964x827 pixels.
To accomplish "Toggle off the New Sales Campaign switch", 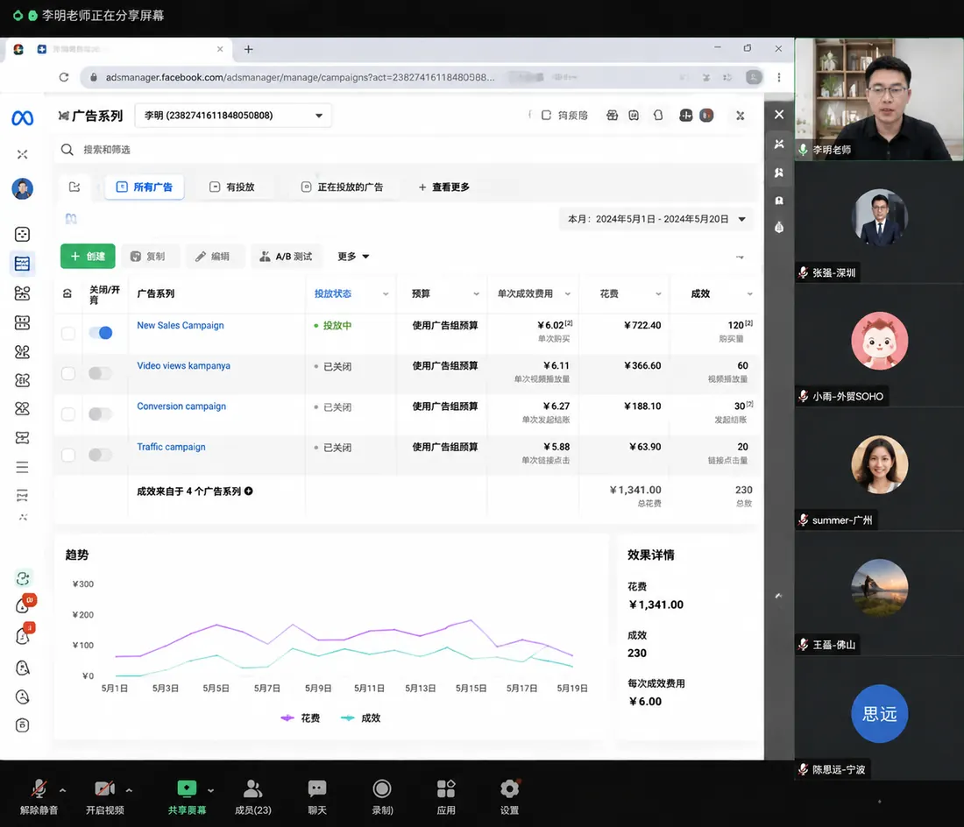I will pyautogui.click(x=101, y=333).
